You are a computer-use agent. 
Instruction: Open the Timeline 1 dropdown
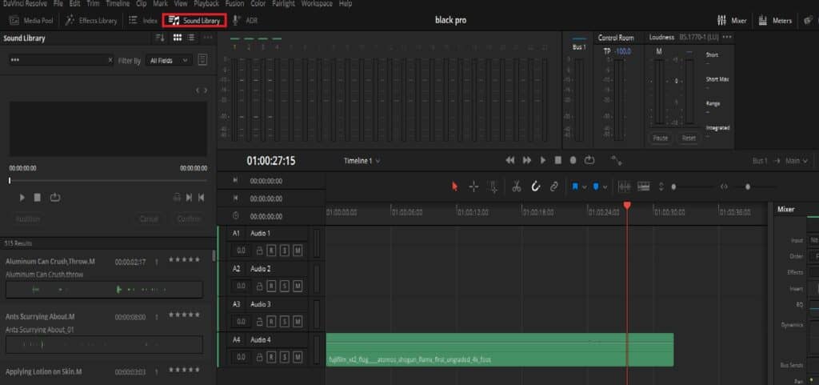point(362,161)
